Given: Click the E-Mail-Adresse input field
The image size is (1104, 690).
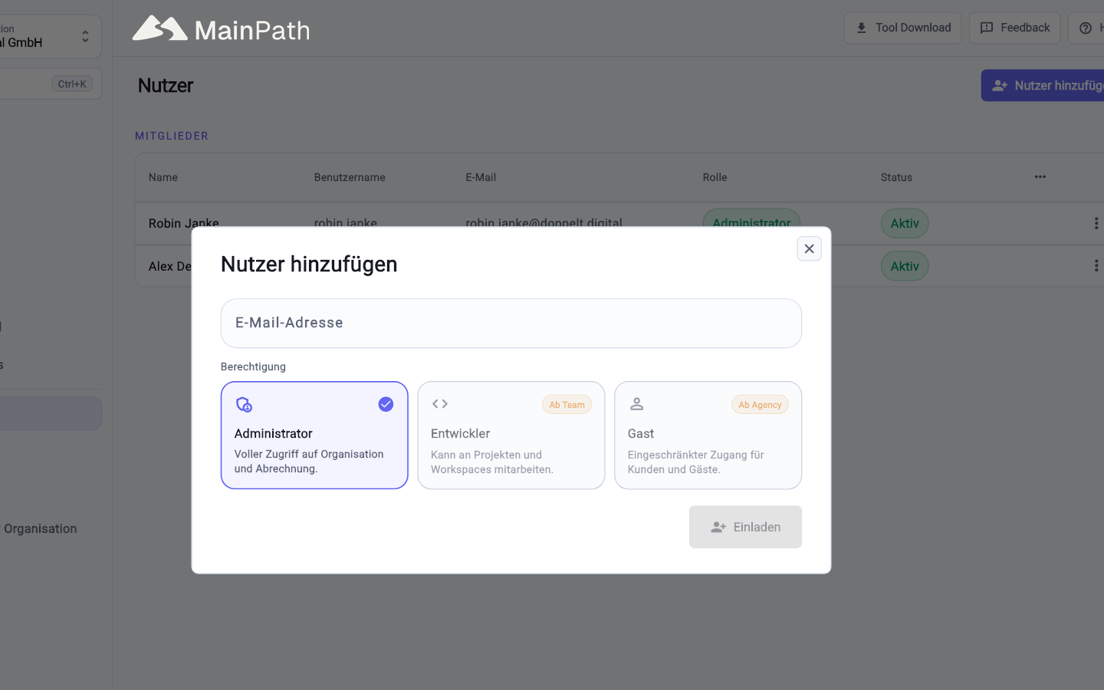Looking at the screenshot, I should (511, 323).
